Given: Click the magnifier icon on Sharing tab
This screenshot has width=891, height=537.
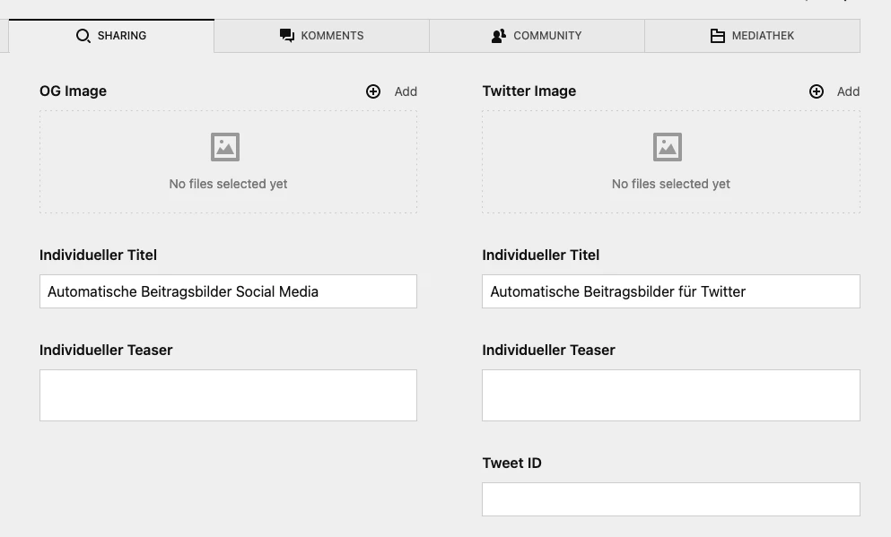Looking at the screenshot, I should click(x=83, y=36).
